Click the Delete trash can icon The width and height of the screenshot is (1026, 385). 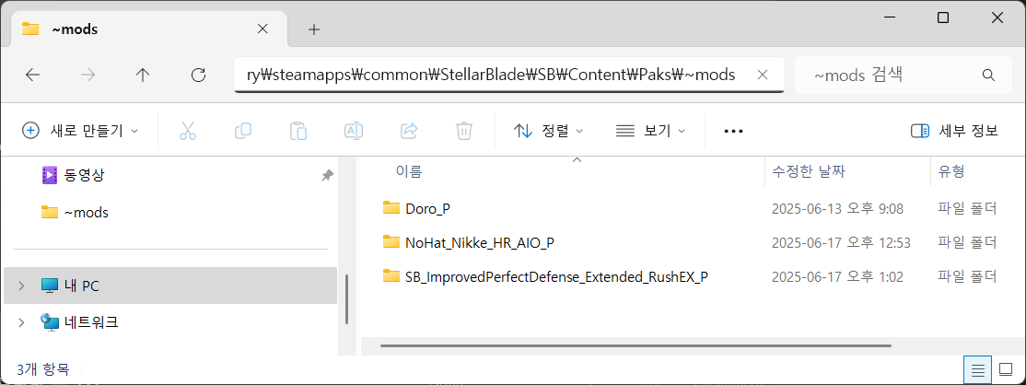pos(464,131)
